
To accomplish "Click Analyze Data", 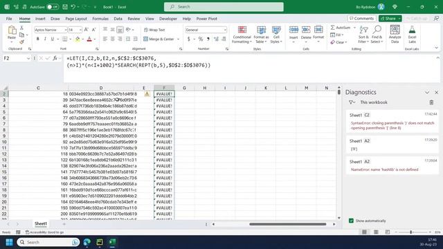I will pyautogui.click(x=395, y=34).
